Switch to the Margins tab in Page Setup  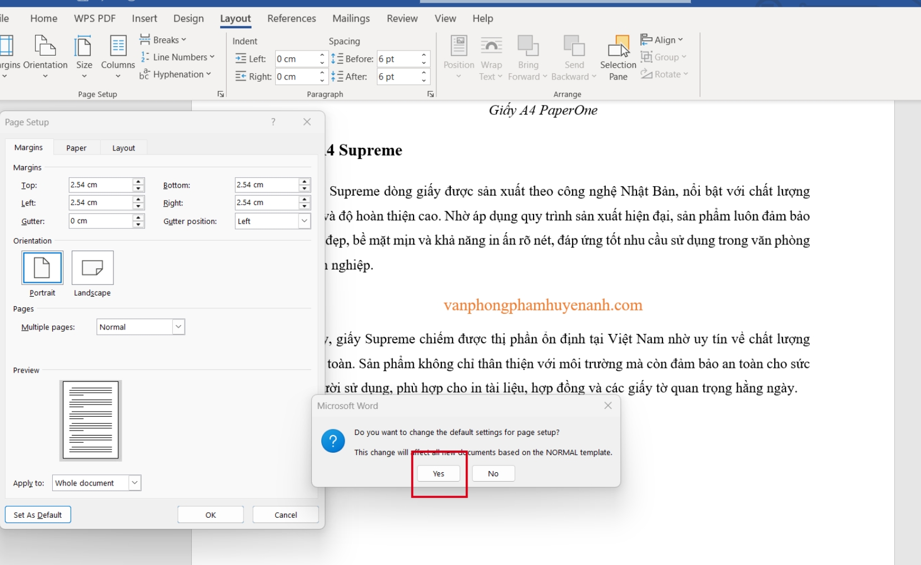coord(28,148)
